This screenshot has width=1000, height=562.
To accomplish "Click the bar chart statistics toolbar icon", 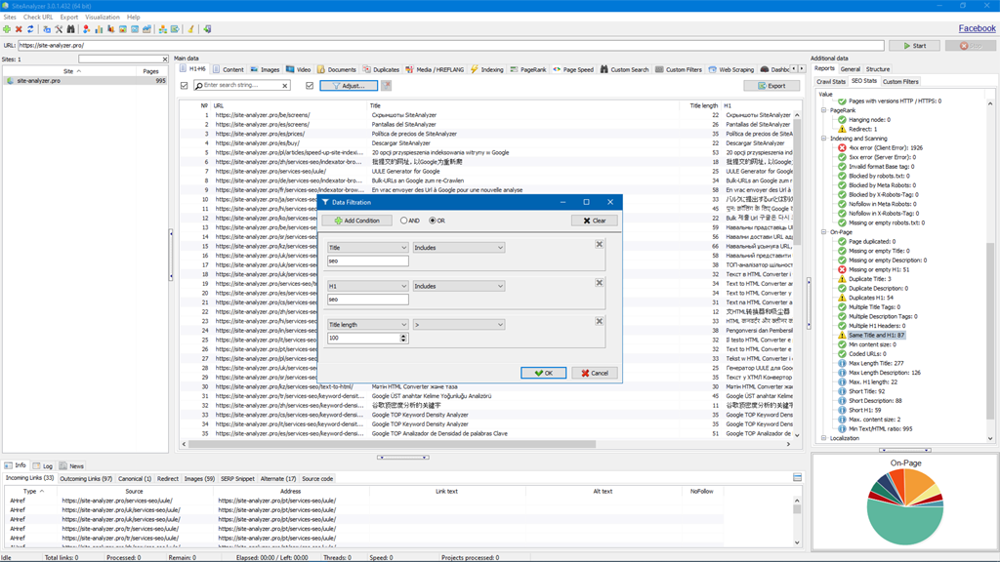I will click(99, 29).
